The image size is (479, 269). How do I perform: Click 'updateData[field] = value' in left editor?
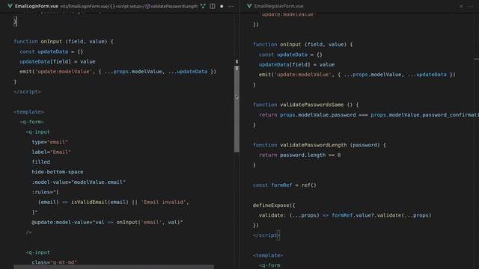point(58,61)
